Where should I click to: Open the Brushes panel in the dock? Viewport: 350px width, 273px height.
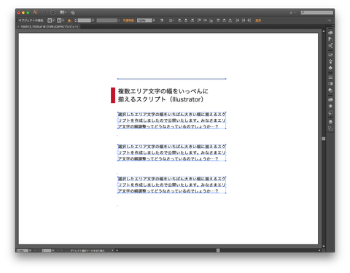click(x=330, y=61)
